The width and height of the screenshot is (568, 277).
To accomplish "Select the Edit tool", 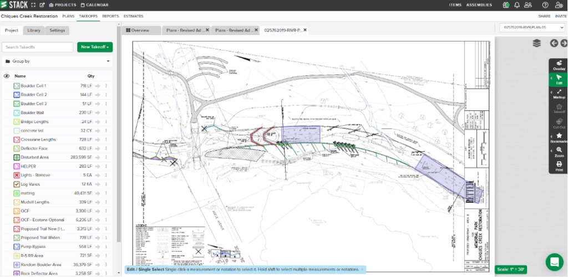I will coord(559,80).
